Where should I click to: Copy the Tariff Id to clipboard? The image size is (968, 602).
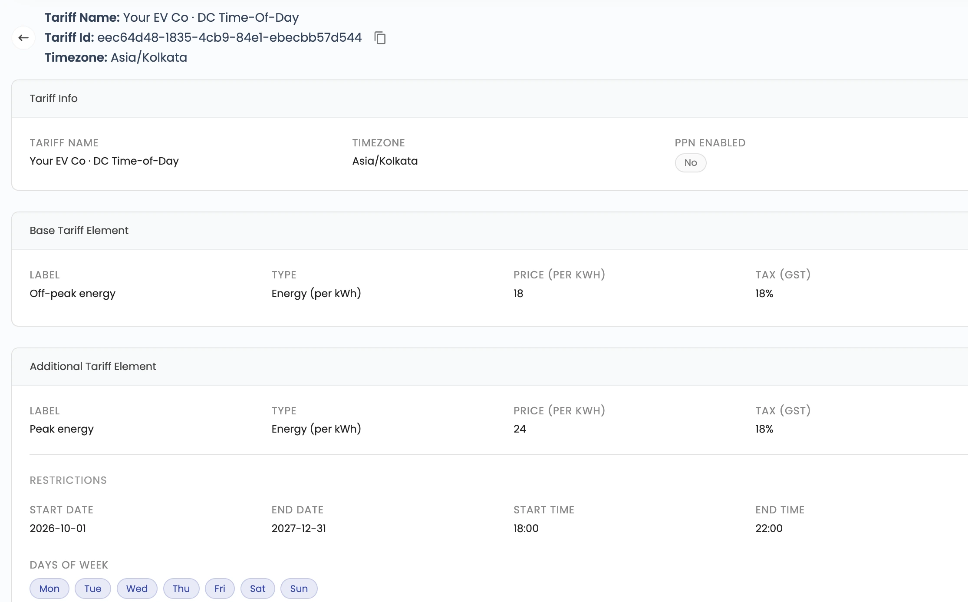tap(380, 38)
